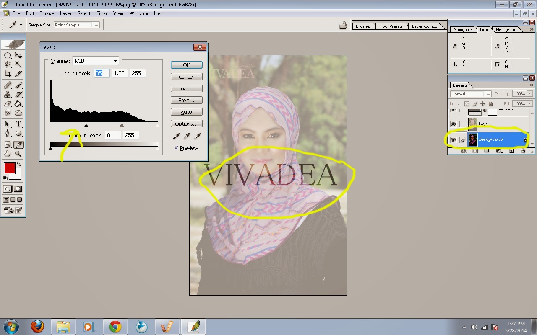Screen dimensions: 537x335
Task: Select the Slice tool
Action: [18, 74]
